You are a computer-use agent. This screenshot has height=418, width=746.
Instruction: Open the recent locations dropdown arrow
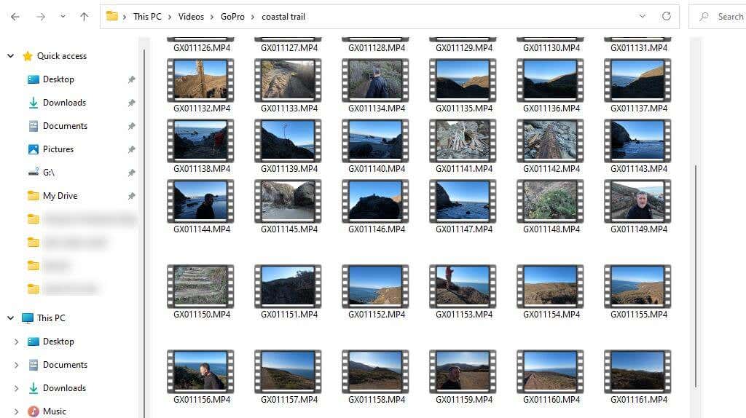point(63,17)
